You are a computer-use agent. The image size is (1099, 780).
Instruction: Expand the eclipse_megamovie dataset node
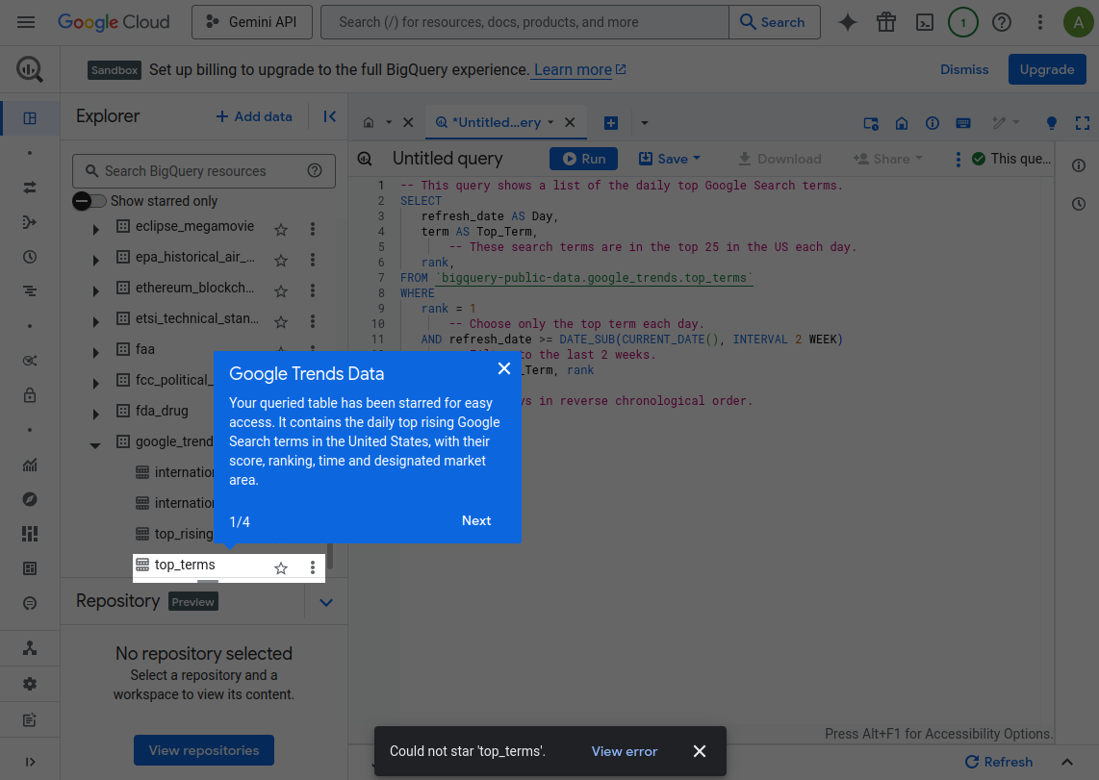tap(95, 230)
